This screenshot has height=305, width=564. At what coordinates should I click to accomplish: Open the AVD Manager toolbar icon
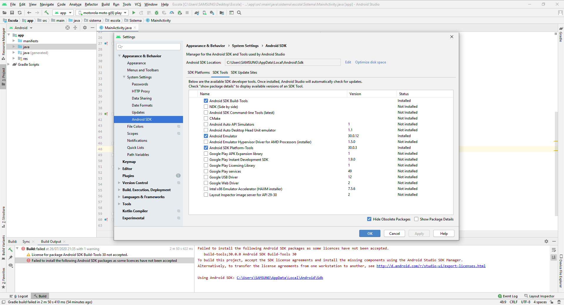(x=204, y=13)
